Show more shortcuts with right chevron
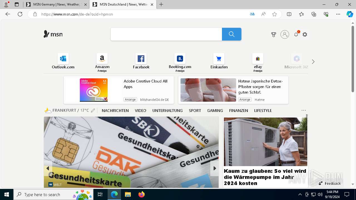The image size is (356, 200). (313, 62)
